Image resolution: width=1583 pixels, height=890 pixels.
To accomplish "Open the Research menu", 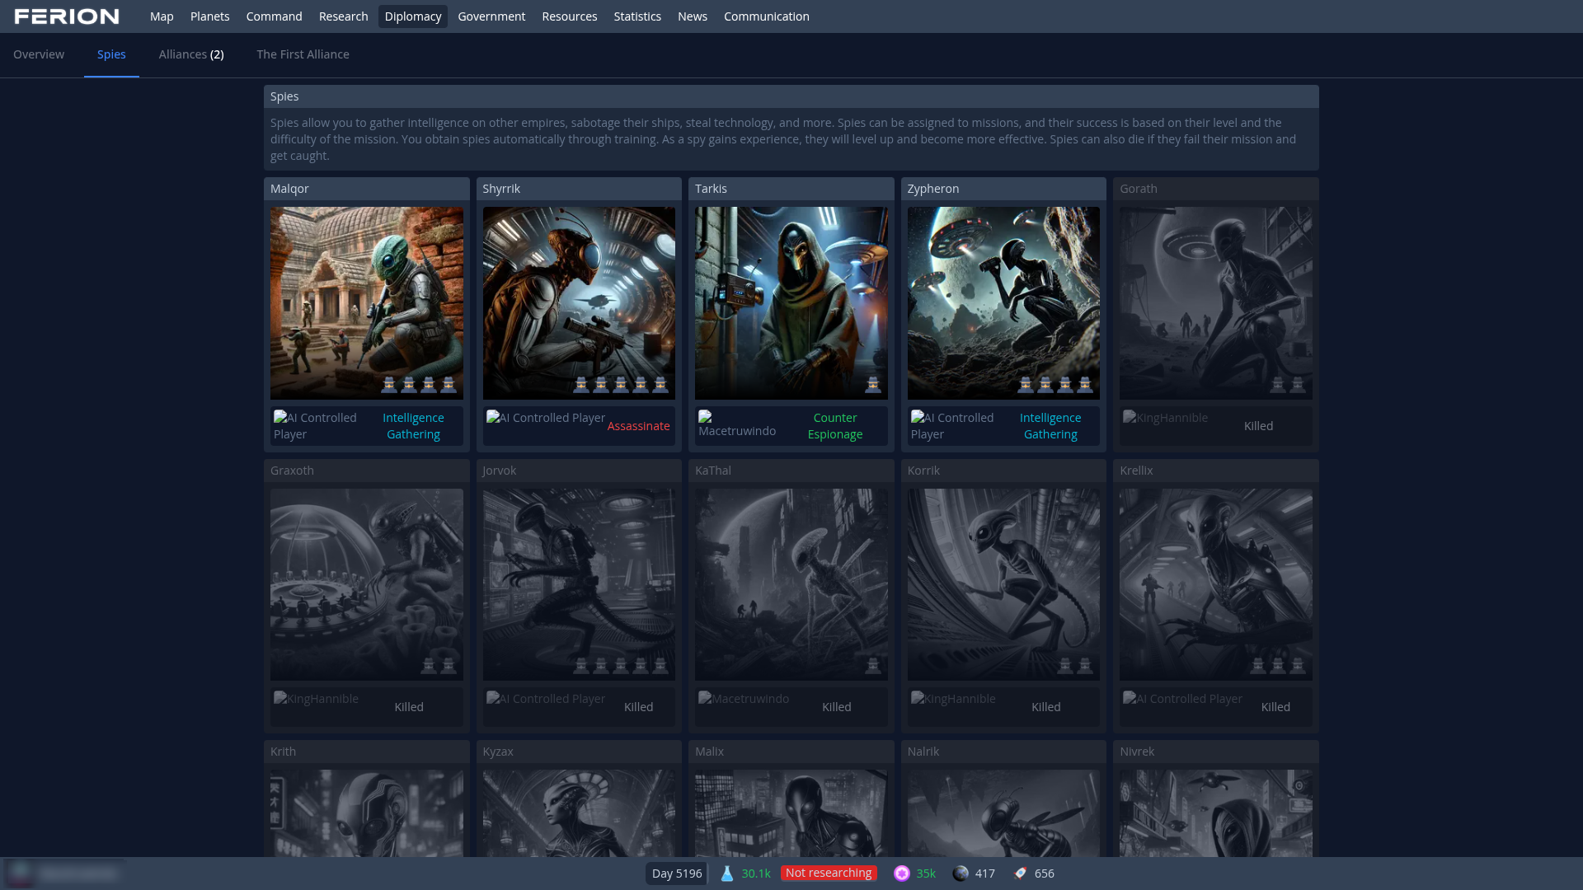I will point(343,16).
